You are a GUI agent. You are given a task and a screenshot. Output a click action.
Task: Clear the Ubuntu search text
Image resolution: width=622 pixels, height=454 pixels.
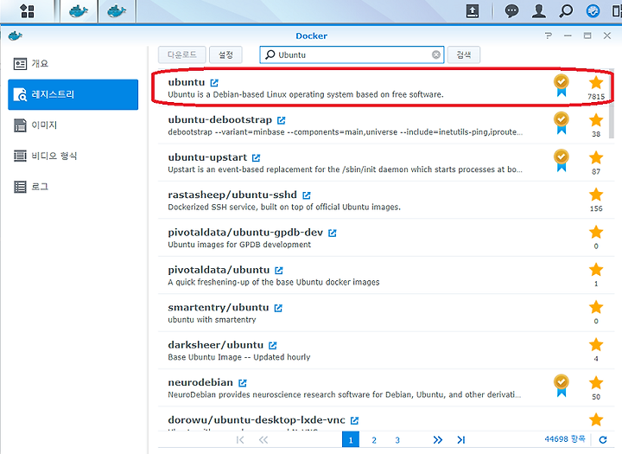pyautogui.click(x=436, y=54)
